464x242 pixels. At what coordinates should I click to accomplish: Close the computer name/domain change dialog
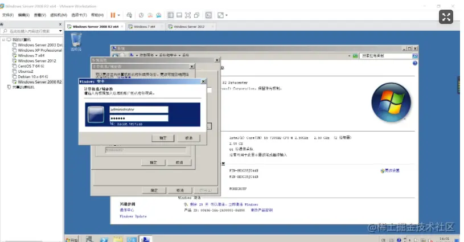pyautogui.click(x=192, y=67)
